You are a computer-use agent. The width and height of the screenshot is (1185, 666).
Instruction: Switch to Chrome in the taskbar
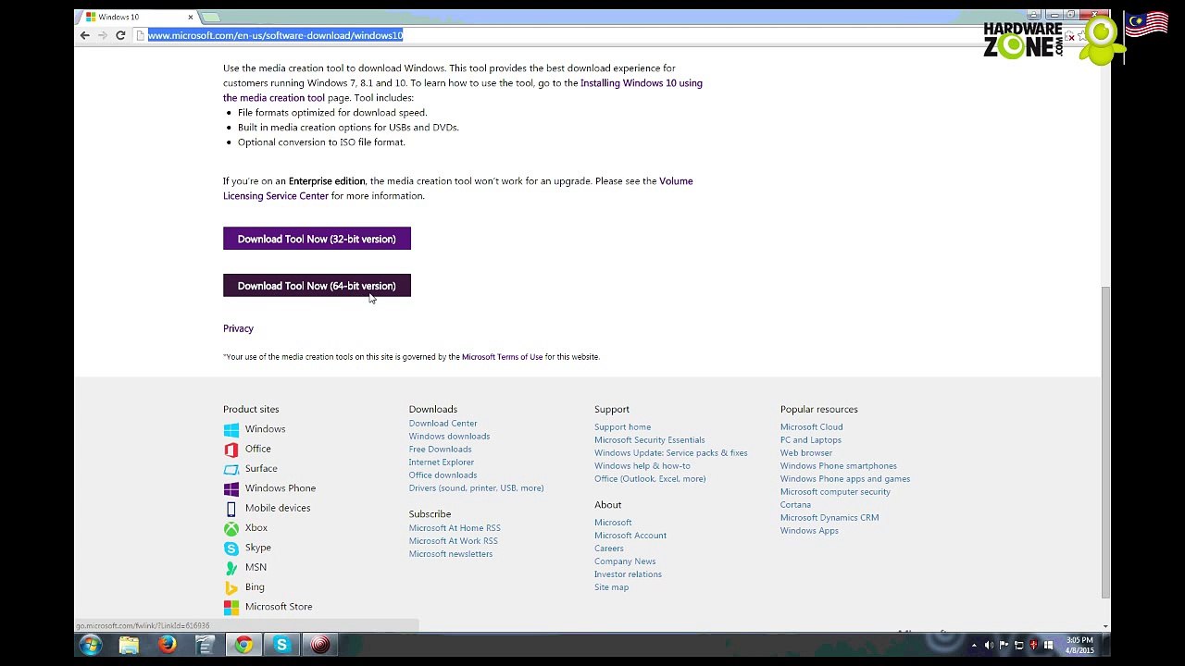243,645
